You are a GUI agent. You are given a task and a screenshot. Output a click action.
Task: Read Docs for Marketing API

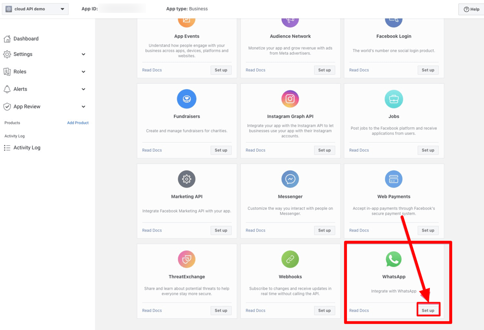click(x=152, y=230)
